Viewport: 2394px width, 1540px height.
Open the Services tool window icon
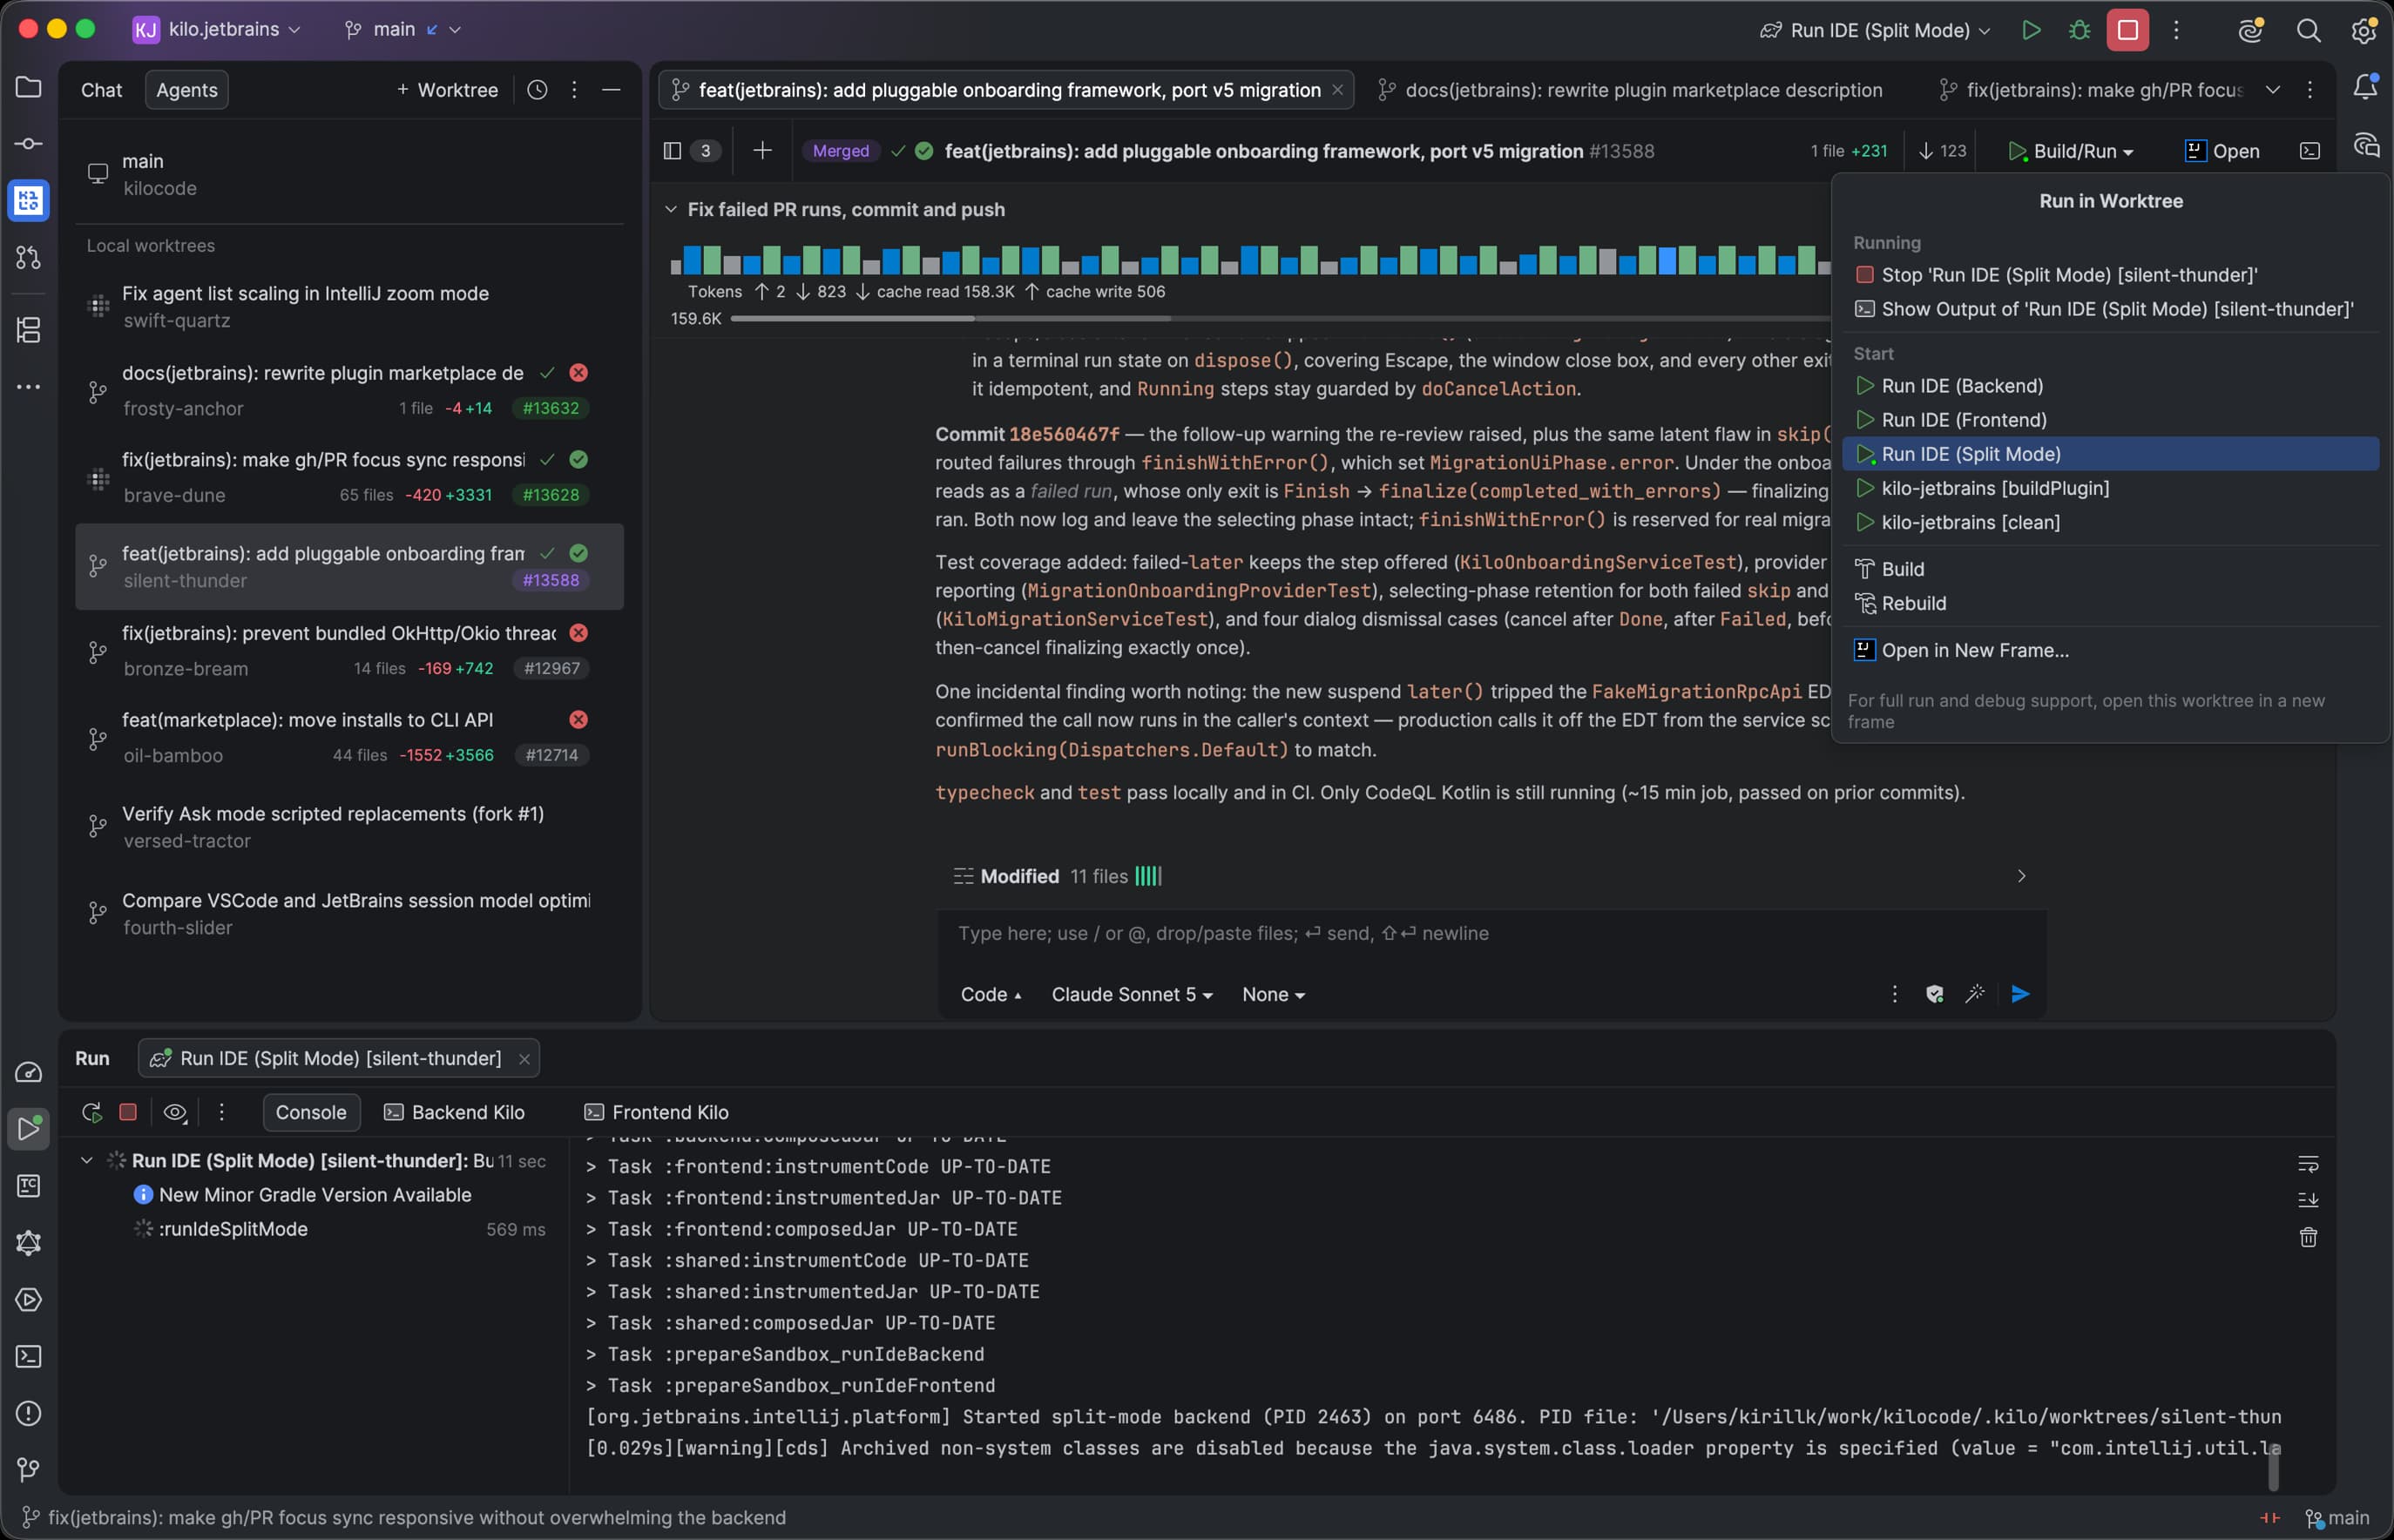tap(28, 1299)
